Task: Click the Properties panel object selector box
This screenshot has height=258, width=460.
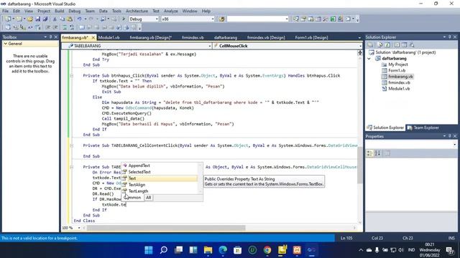Action: pyautogui.click(x=411, y=144)
